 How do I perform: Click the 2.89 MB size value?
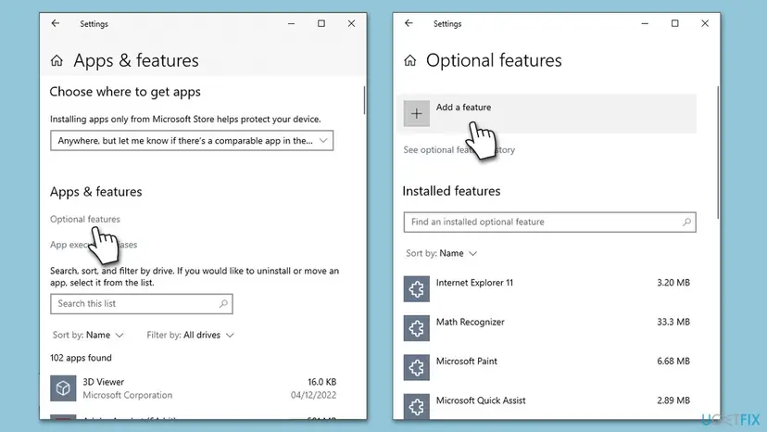(673, 400)
